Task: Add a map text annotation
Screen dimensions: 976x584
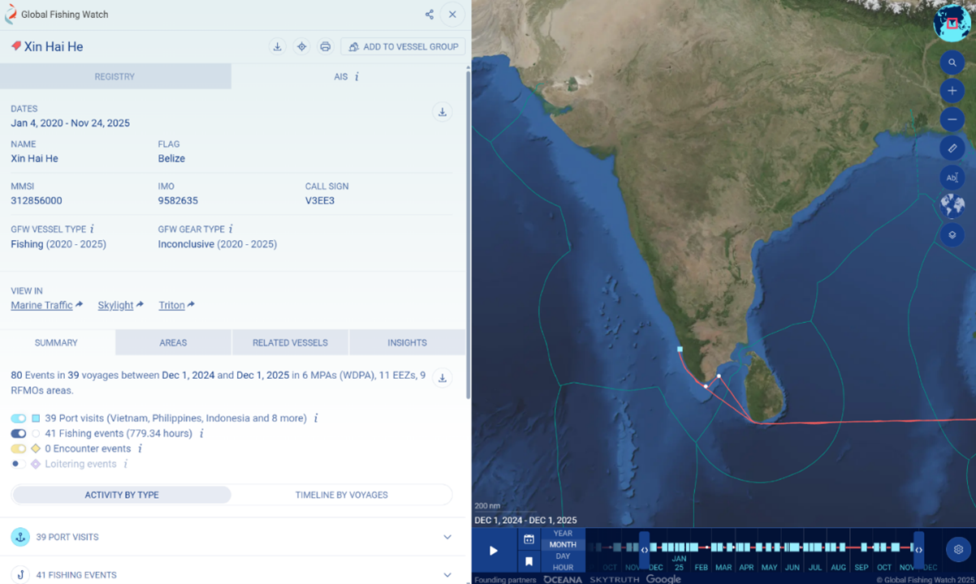Action: [x=952, y=178]
